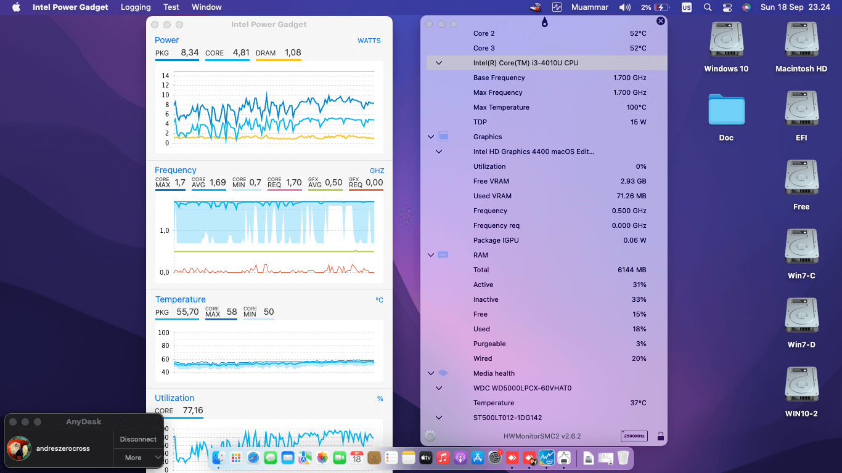Open the Test menu
842x473 pixels.
click(171, 7)
